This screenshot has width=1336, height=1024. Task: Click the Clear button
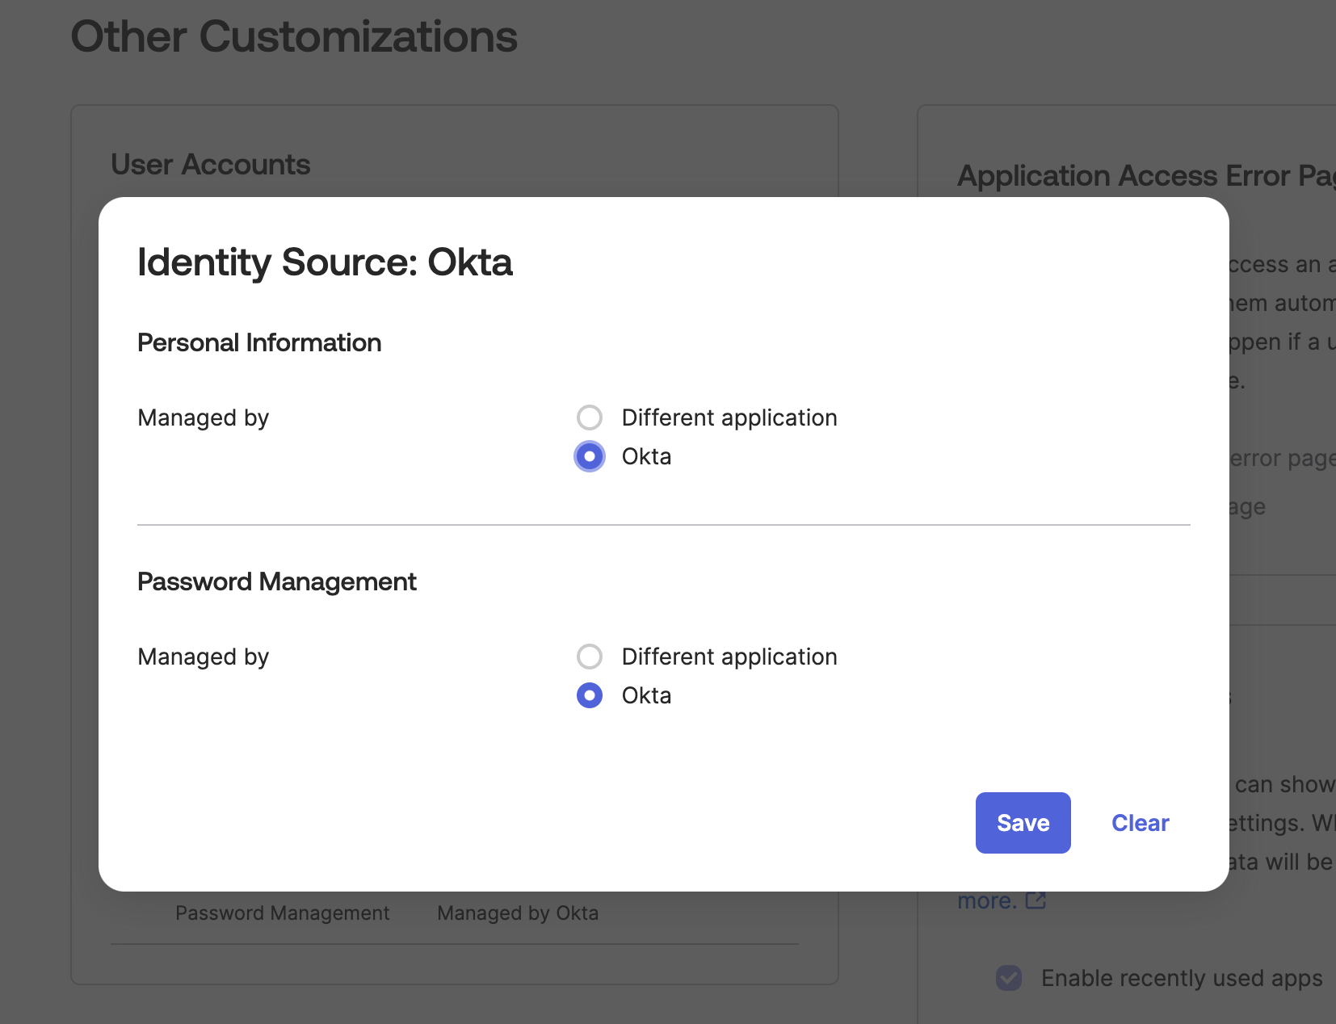(1140, 823)
